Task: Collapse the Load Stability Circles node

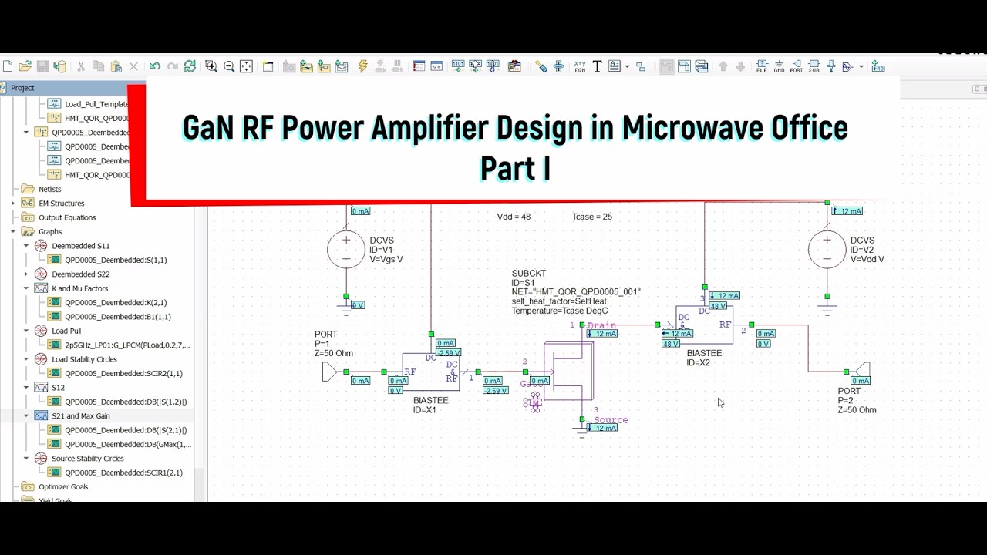Action: (x=25, y=359)
